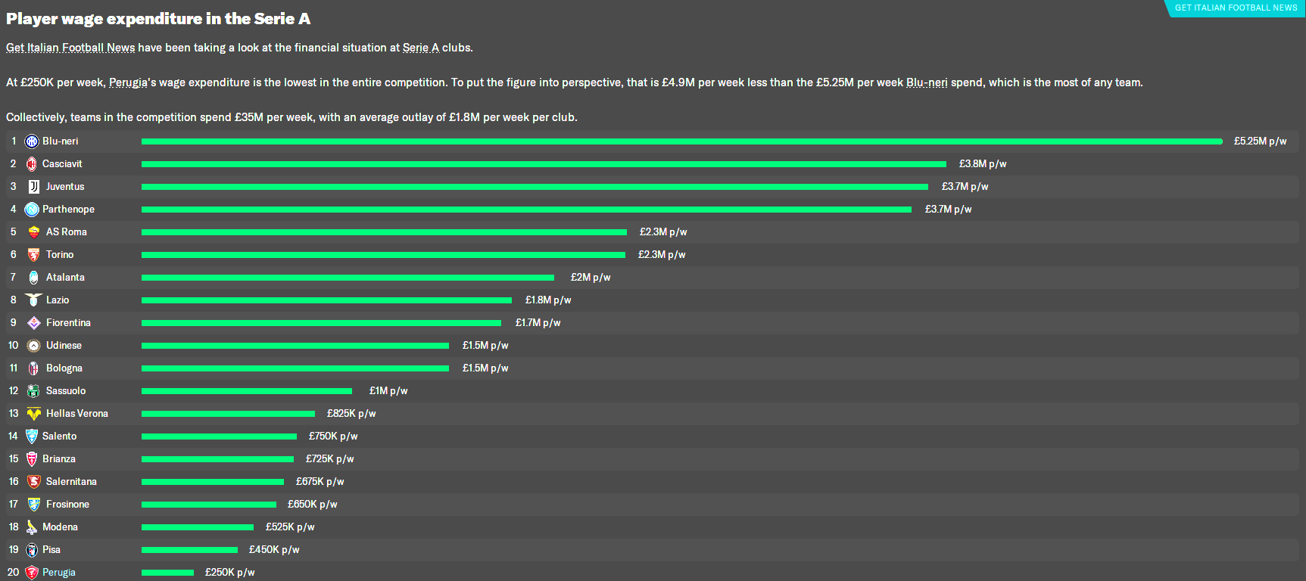
Task: Click the Salernitana club name
Action: [x=71, y=482]
